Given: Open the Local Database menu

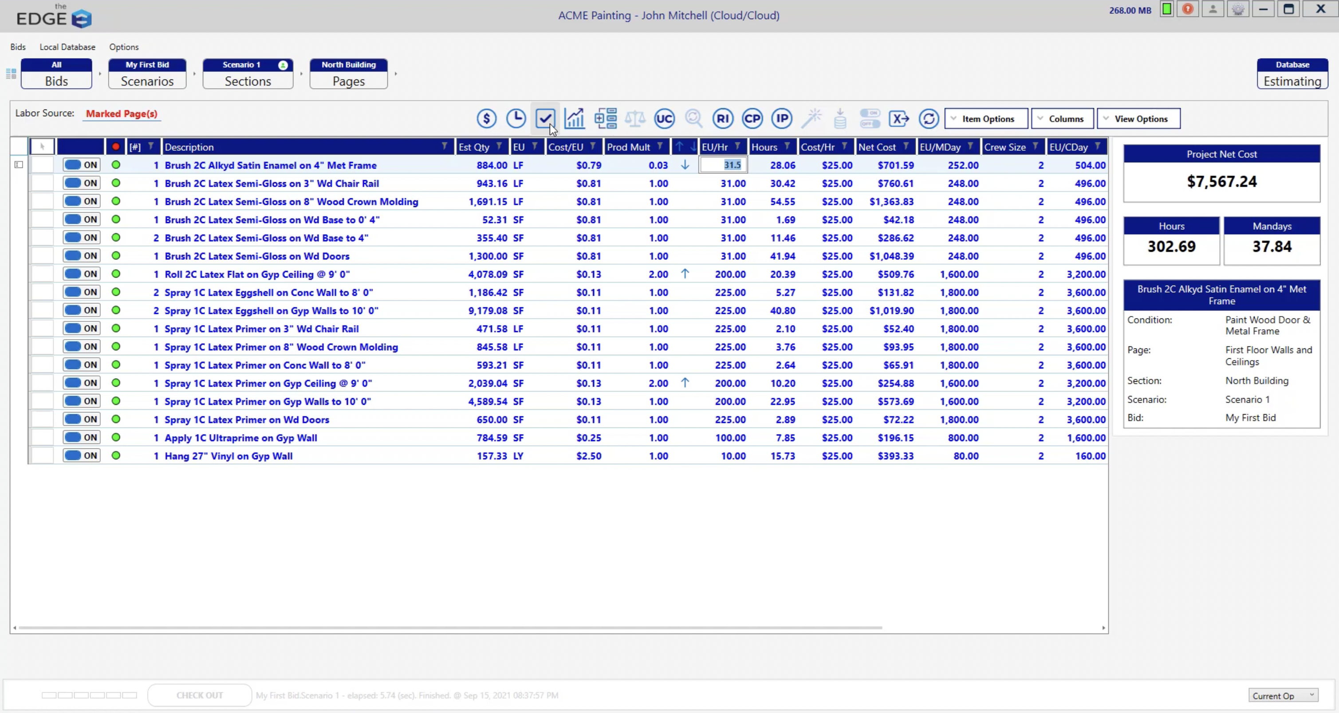Looking at the screenshot, I should tap(67, 47).
